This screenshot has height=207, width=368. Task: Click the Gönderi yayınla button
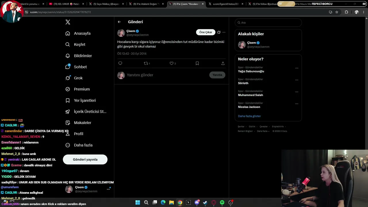pos(85,160)
